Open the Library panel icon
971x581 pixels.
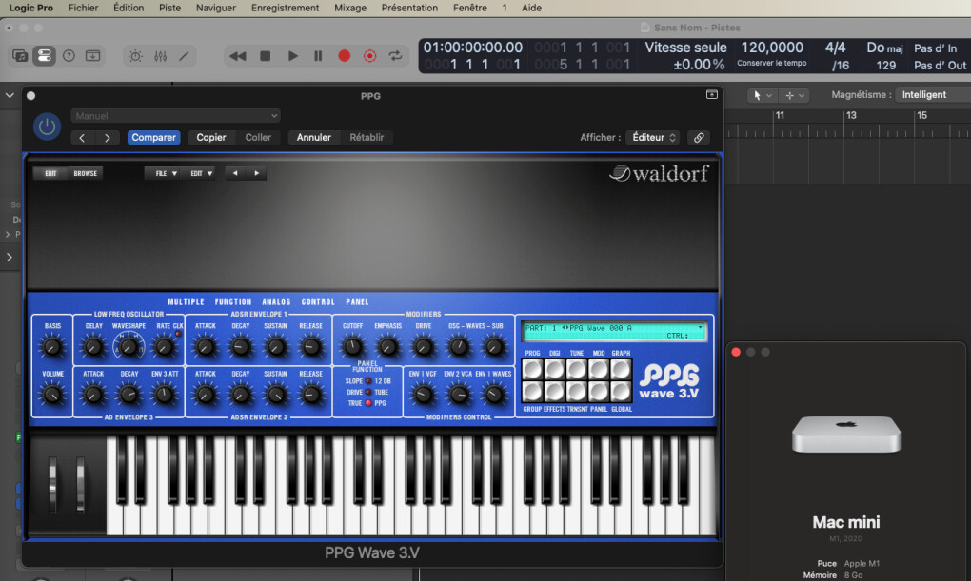click(20, 56)
